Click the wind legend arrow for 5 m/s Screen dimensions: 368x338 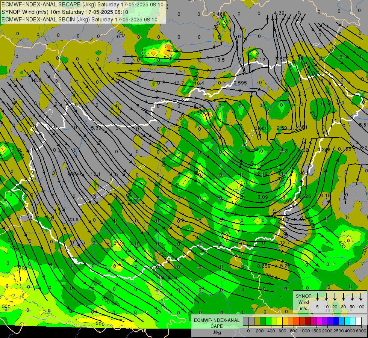317,297
